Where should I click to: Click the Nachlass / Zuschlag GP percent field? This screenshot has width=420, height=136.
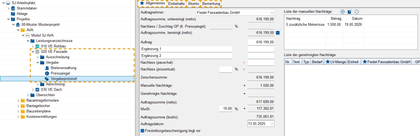221,26
